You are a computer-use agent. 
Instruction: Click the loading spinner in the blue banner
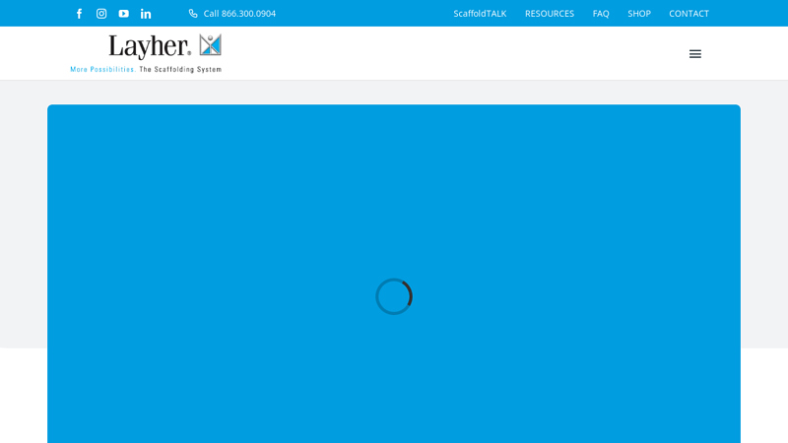coord(394,296)
